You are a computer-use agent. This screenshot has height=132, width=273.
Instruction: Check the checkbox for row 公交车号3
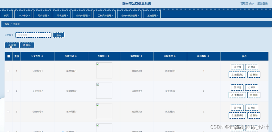(x=8, y=111)
